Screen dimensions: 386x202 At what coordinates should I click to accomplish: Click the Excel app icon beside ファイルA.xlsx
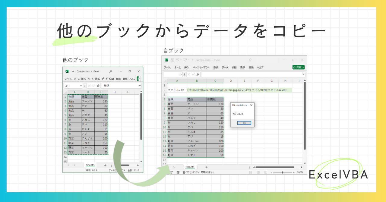click(67, 71)
